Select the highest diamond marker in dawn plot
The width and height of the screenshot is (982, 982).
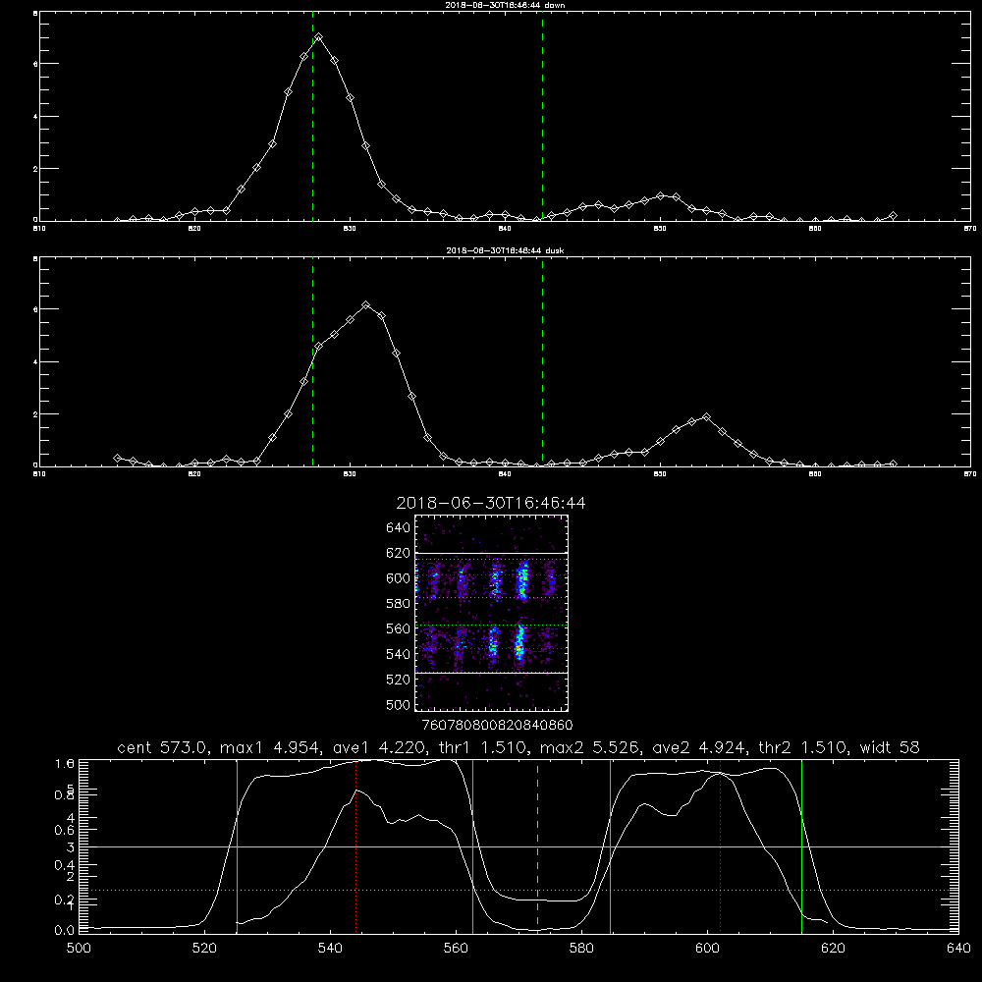click(319, 37)
